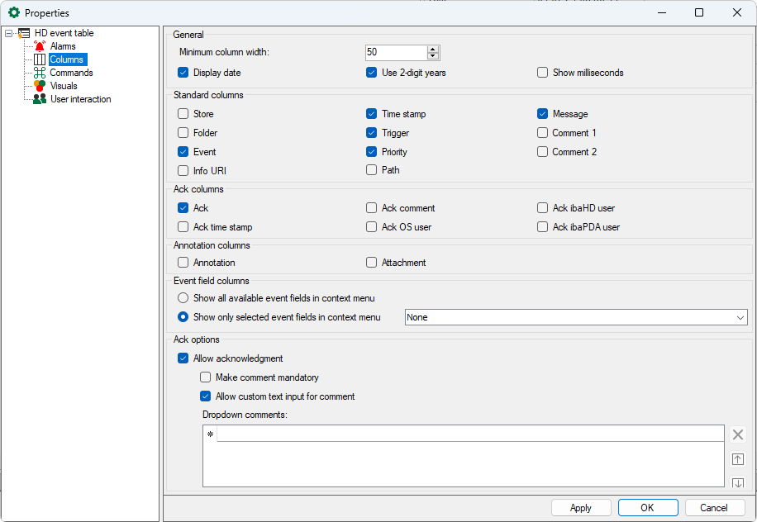Image resolution: width=757 pixels, height=522 pixels.
Task: Select Show all available event fields option
Action: point(183,298)
